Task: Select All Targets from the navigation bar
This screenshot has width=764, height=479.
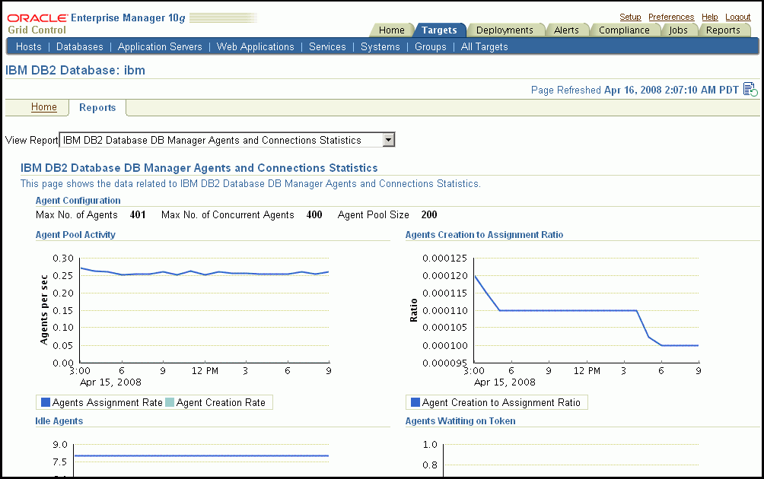Action: point(484,46)
